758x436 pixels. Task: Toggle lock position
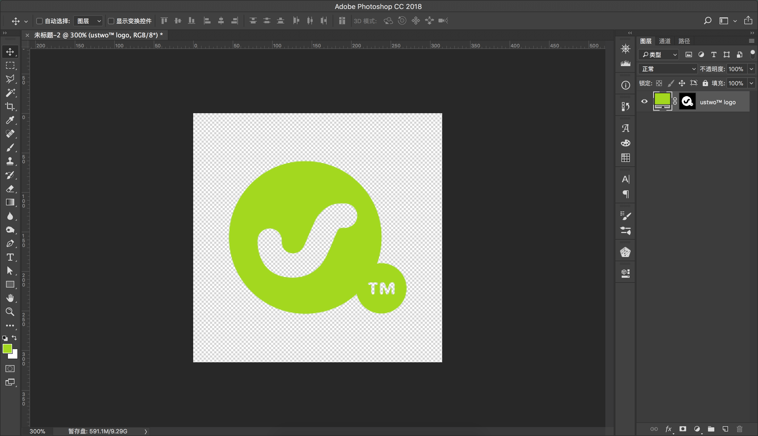[682, 83]
